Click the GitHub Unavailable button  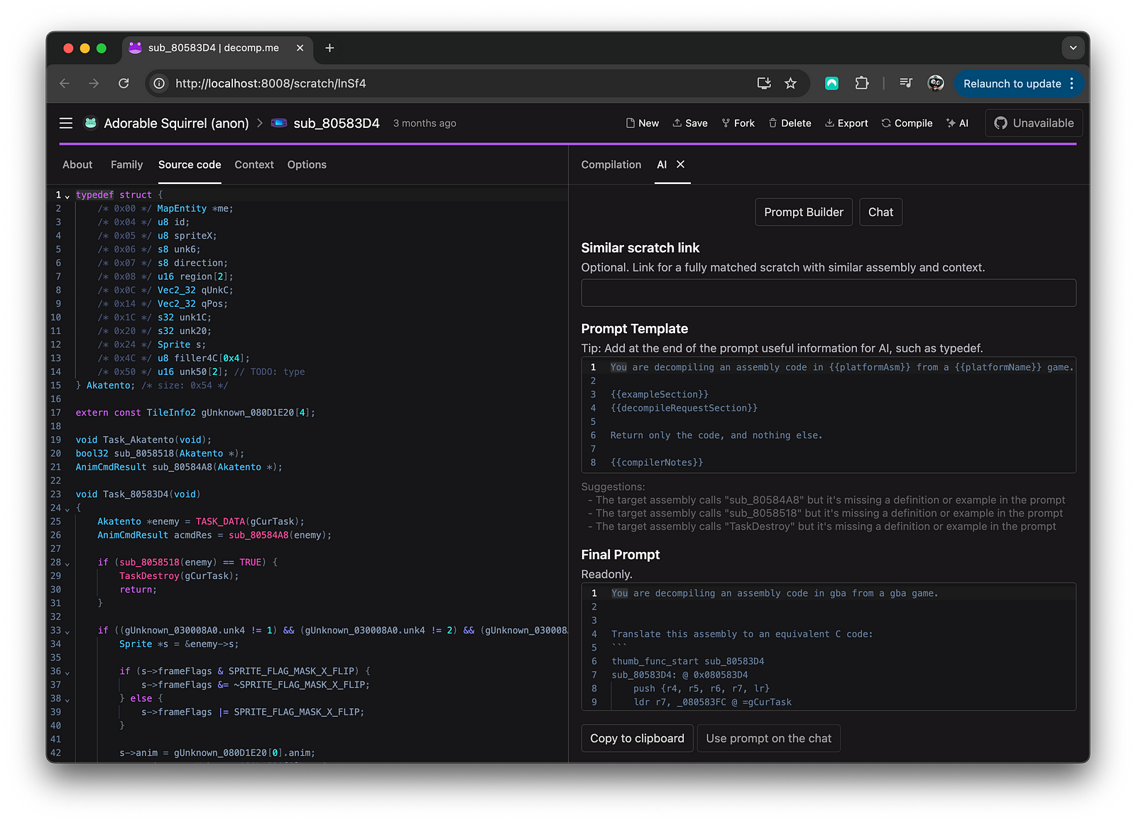[x=1034, y=123]
